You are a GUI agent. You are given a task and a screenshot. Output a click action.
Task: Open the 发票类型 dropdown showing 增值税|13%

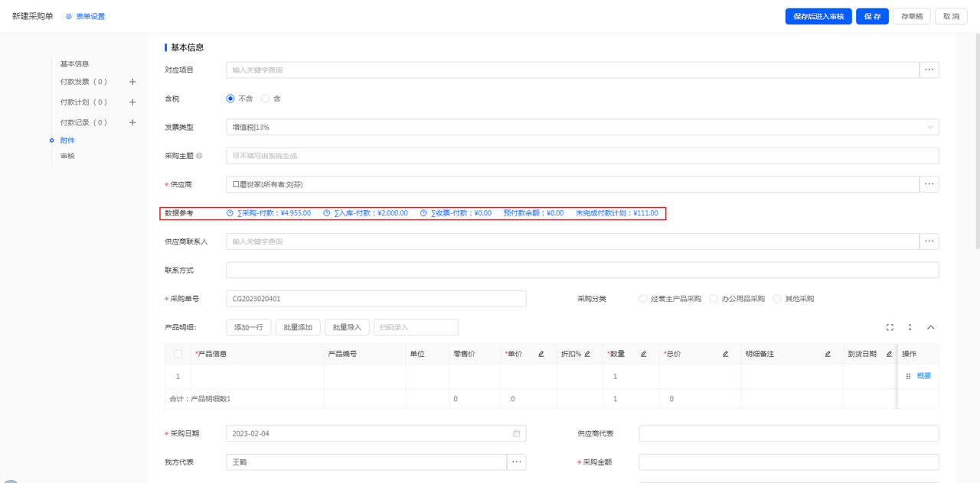coord(583,128)
